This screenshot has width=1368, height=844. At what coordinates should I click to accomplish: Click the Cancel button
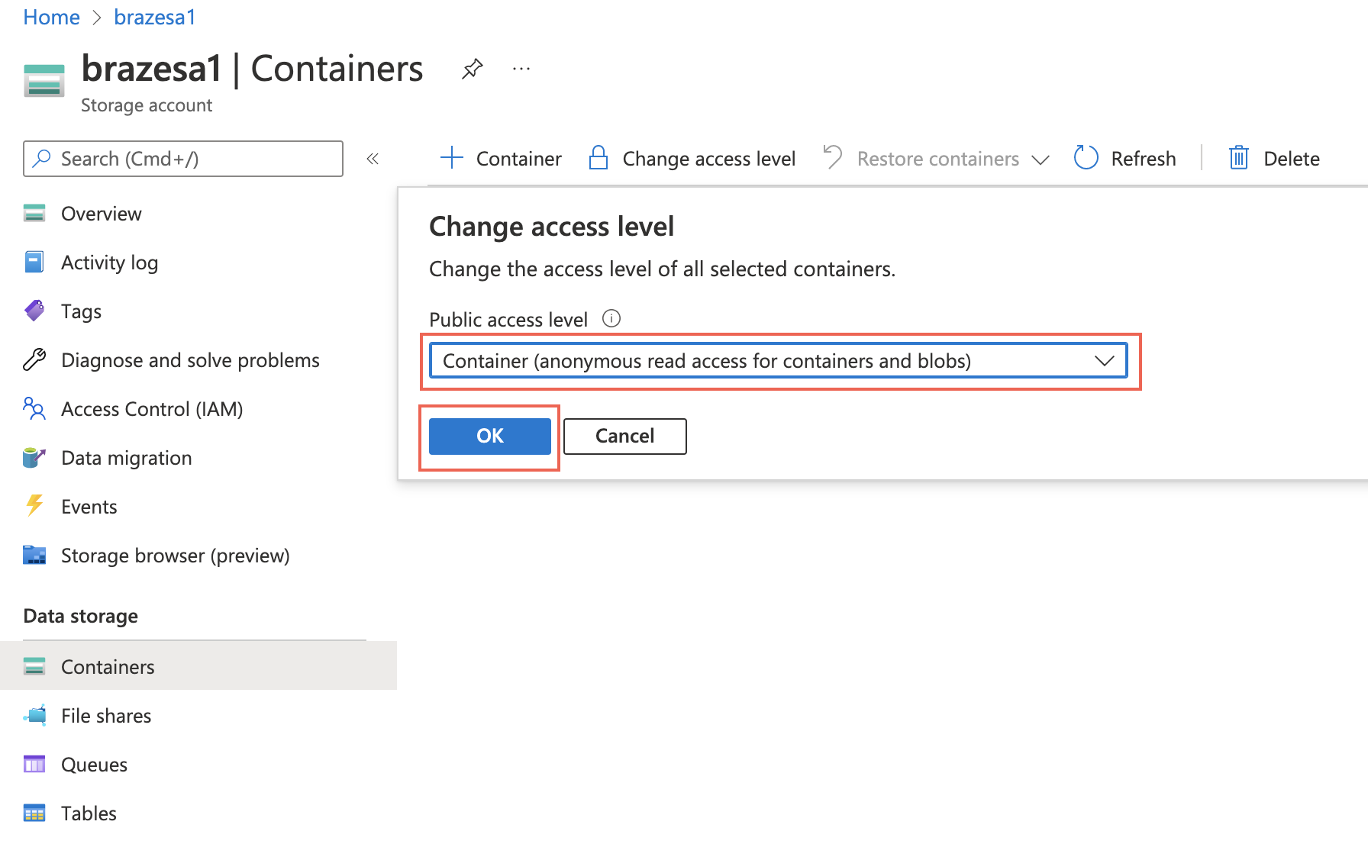tap(624, 436)
